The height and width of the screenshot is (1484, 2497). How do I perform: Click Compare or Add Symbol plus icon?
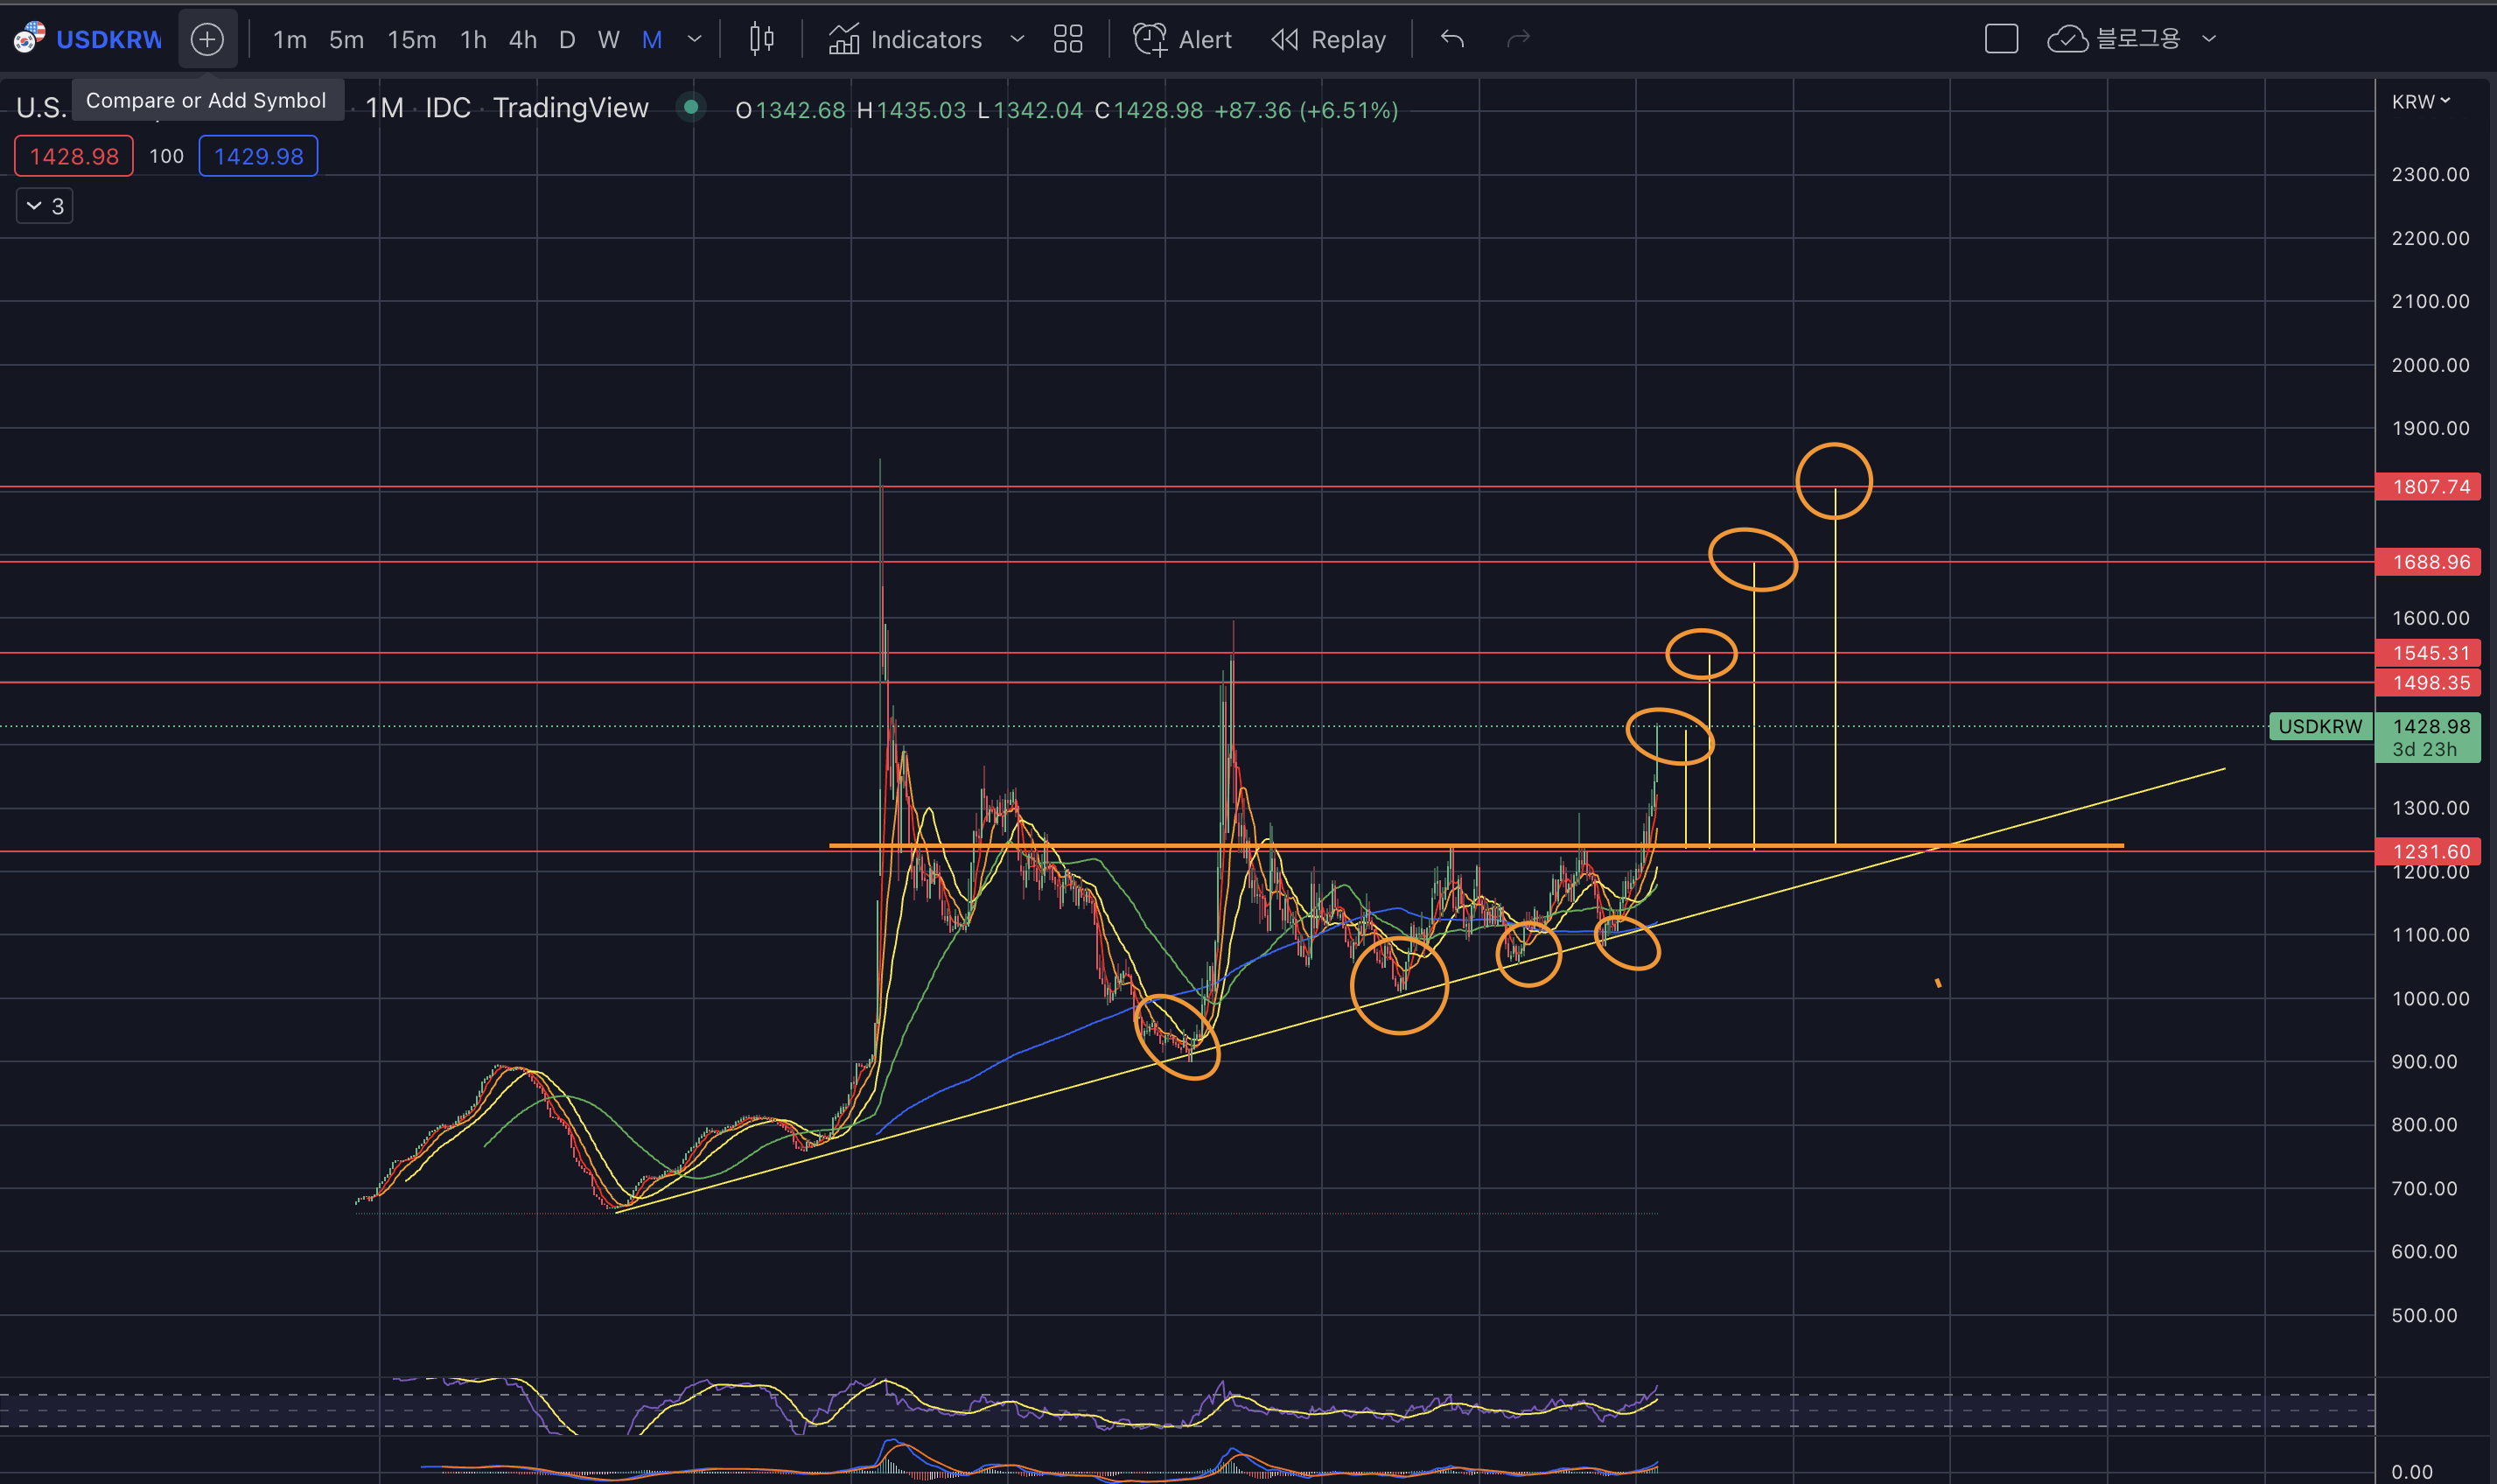(207, 39)
